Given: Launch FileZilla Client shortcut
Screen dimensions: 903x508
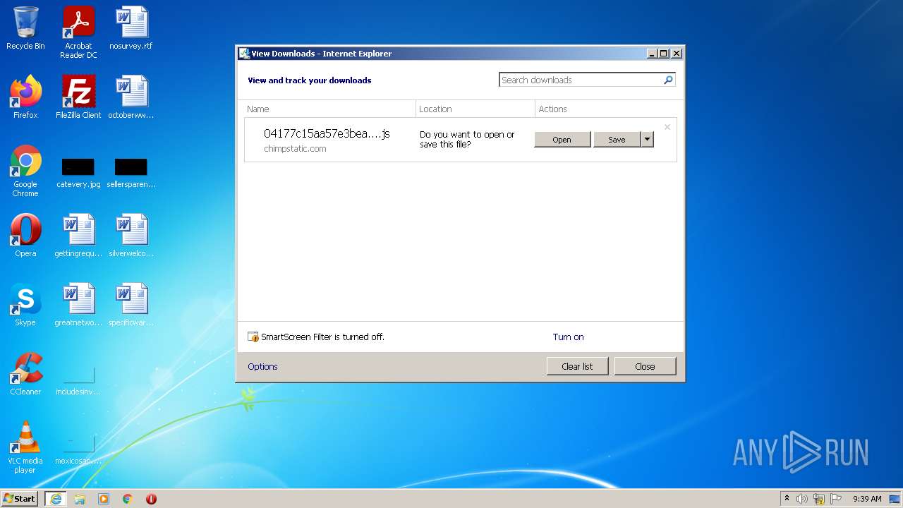Looking at the screenshot, I should (x=78, y=97).
